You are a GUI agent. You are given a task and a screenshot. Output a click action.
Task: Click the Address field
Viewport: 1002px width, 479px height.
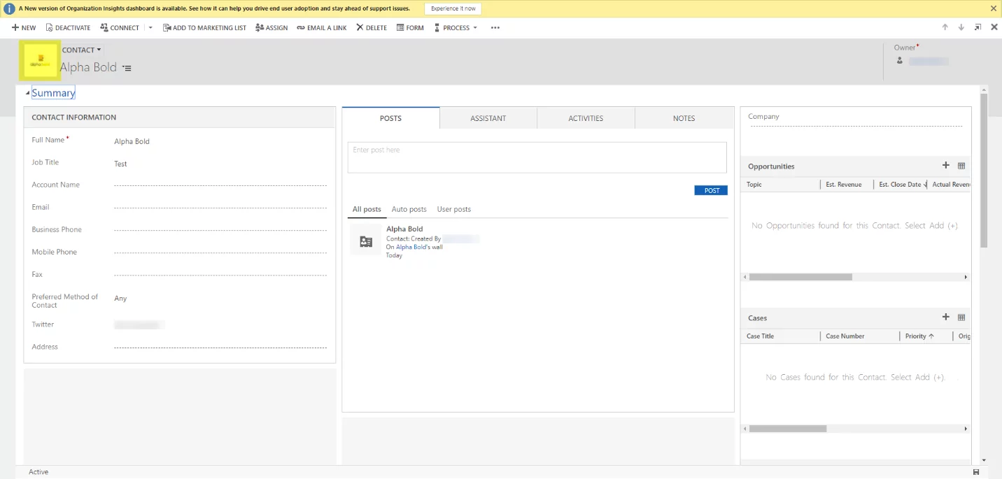tap(220, 347)
